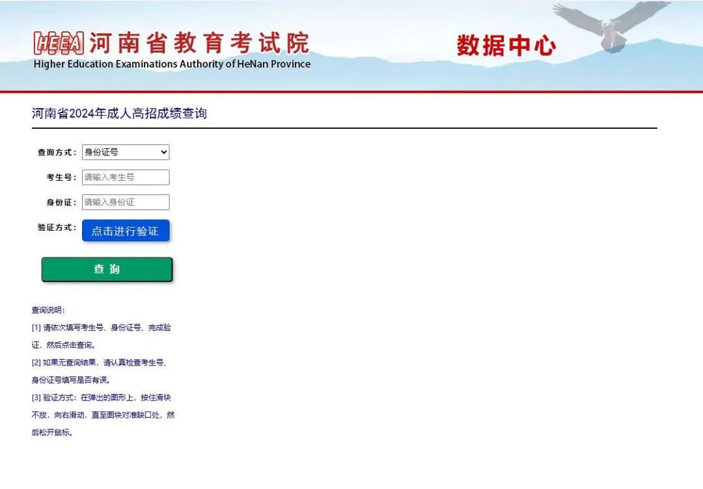
Task: Click the 点击进行验证 verification button
Action: tap(126, 230)
